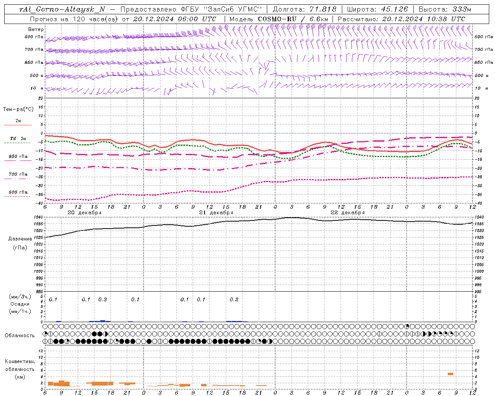Click the 'Конвективн.' convective cloud label
This screenshot has width=495, height=396.
(20, 362)
